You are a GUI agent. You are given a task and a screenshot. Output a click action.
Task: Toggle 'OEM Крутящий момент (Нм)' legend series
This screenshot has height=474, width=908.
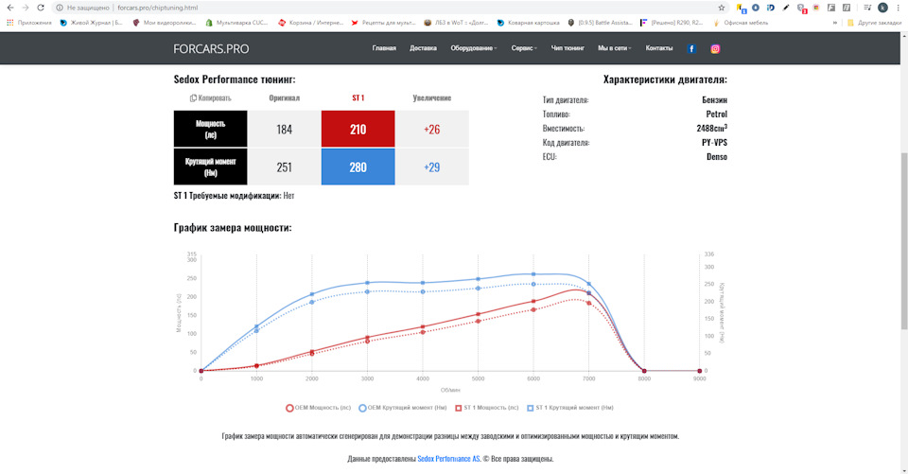pos(403,408)
